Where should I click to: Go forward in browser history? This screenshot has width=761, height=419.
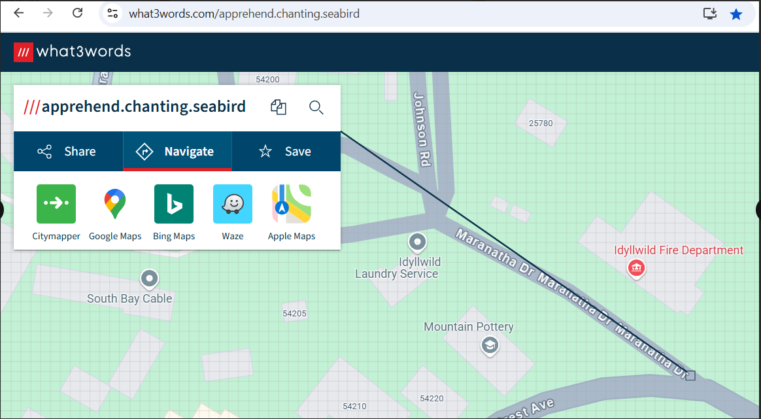coord(48,13)
